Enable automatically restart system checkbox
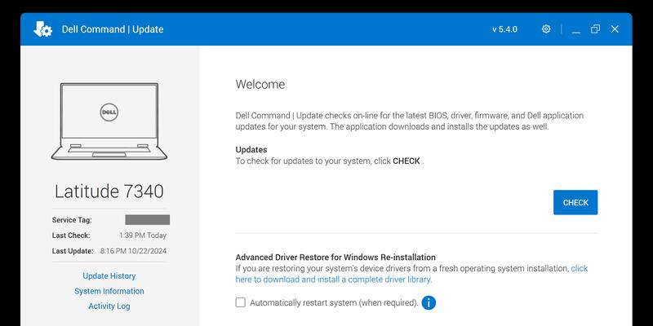Image resolution: width=653 pixels, height=326 pixels. [241, 302]
